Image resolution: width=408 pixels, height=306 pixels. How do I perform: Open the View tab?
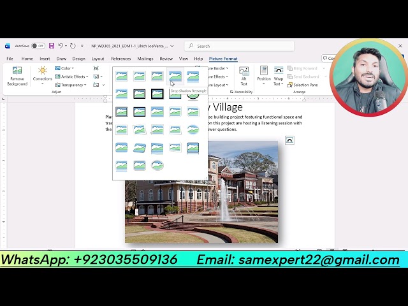tap(184, 59)
